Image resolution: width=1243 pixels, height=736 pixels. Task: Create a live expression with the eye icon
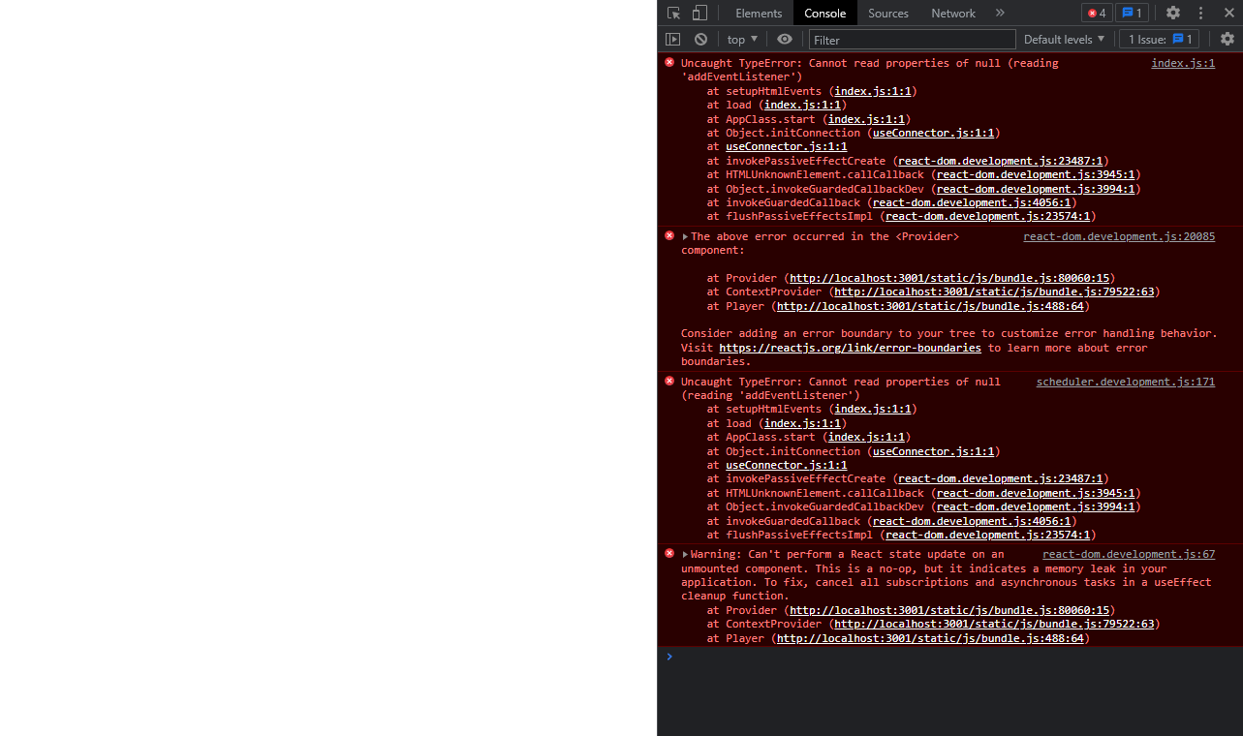tap(783, 39)
